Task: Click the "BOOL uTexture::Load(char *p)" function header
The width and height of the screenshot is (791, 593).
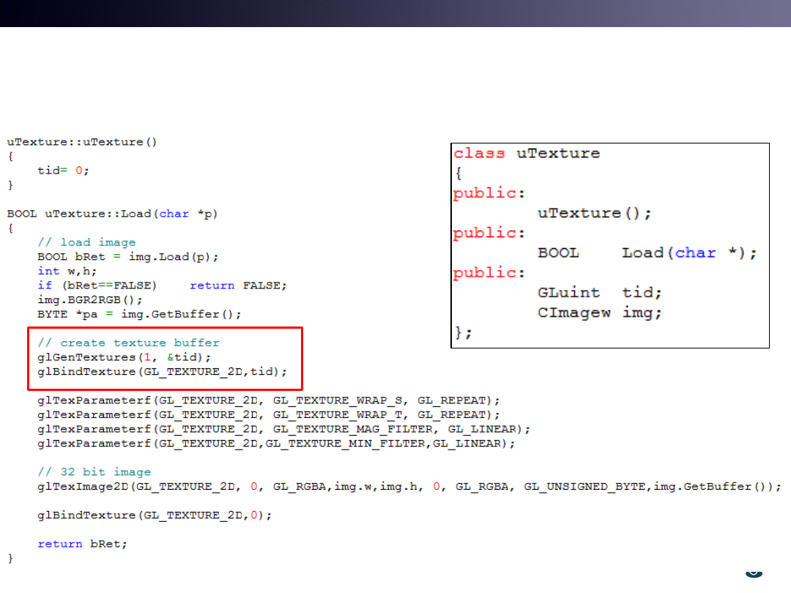Action: (112, 214)
